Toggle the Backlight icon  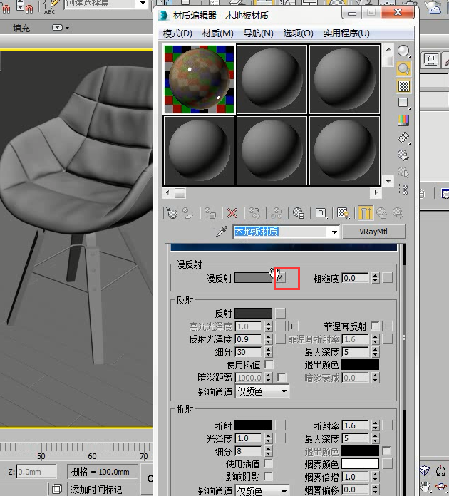pos(403,68)
